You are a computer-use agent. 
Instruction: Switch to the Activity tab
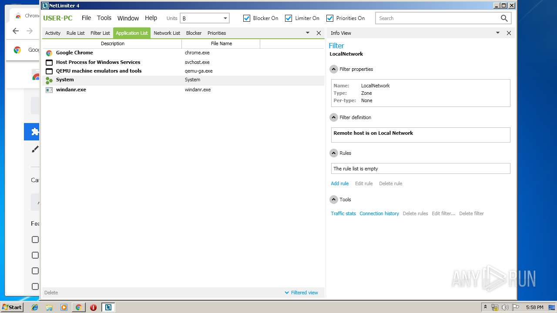point(53,33)
